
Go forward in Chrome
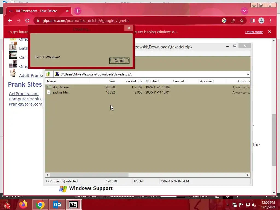[x=19, y=21]
